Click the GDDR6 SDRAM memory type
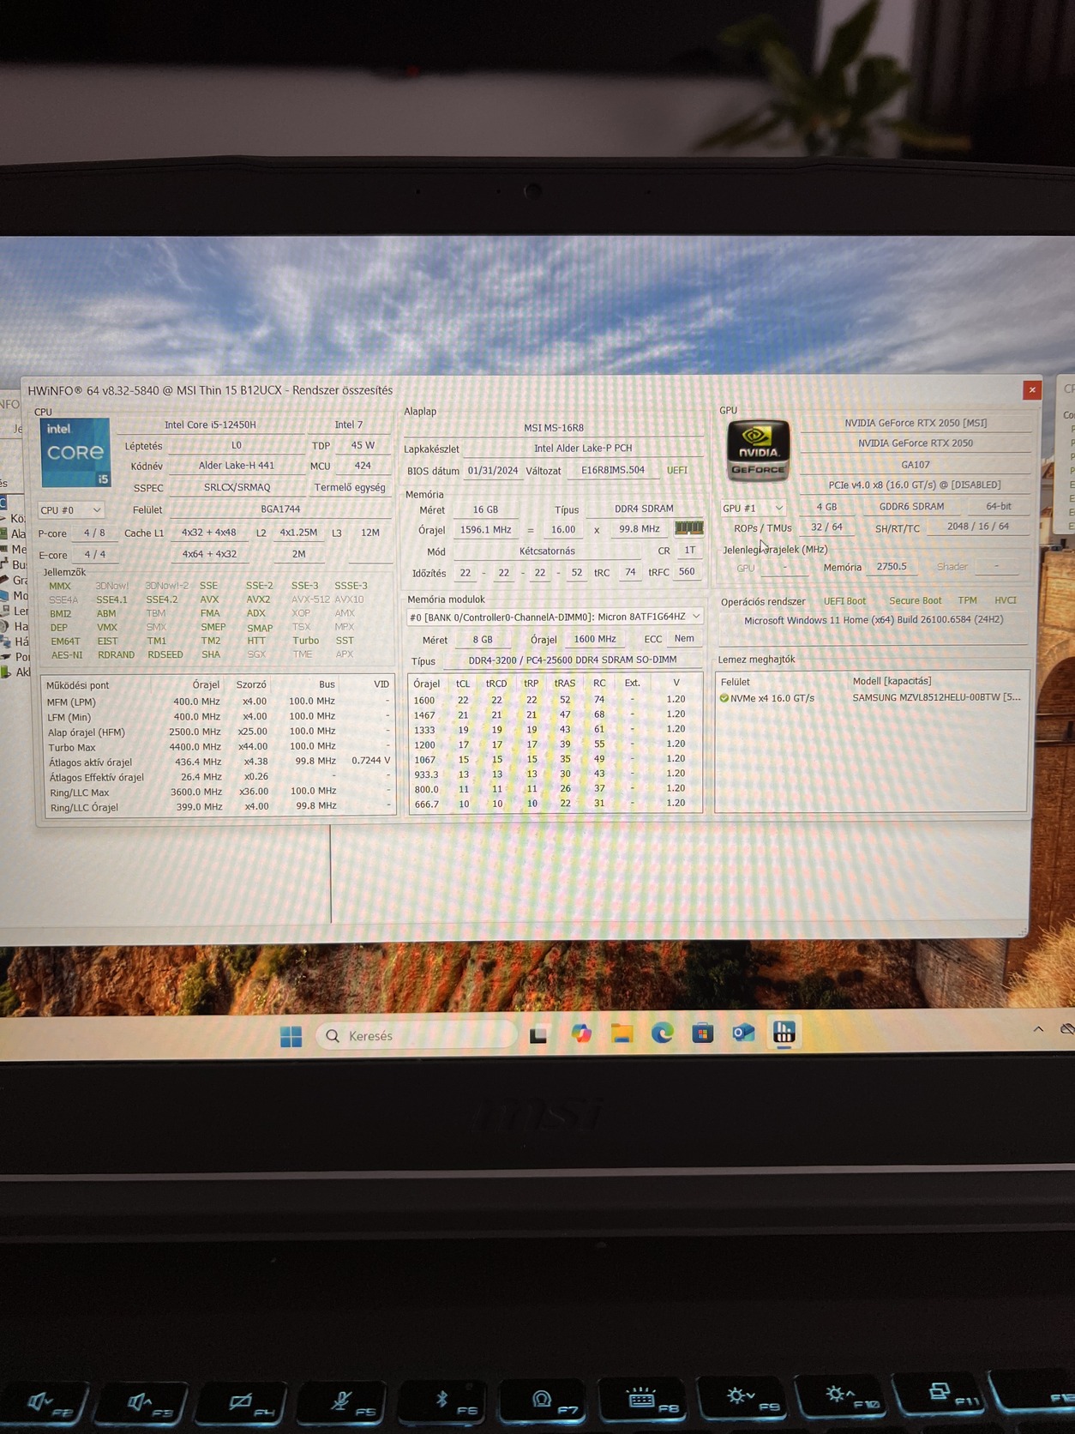Screen dimensions: 1075x1434 coord(911,506)
